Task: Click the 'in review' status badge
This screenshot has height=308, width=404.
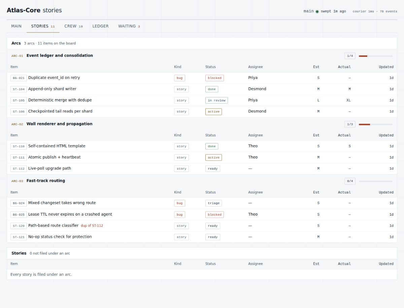Action: 216,100
